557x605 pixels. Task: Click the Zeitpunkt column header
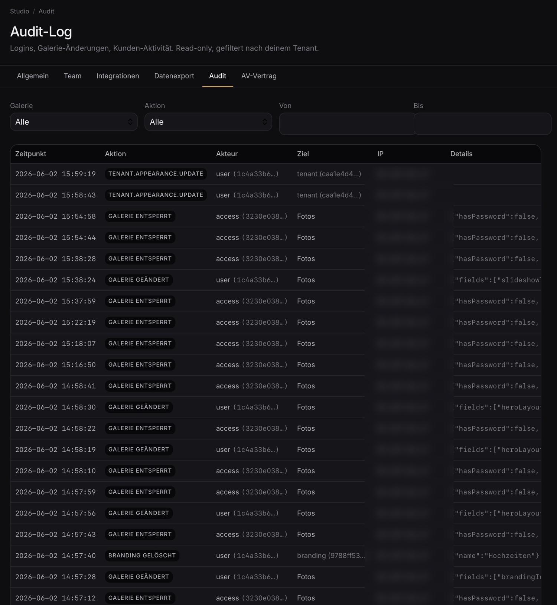click(31, 154)
